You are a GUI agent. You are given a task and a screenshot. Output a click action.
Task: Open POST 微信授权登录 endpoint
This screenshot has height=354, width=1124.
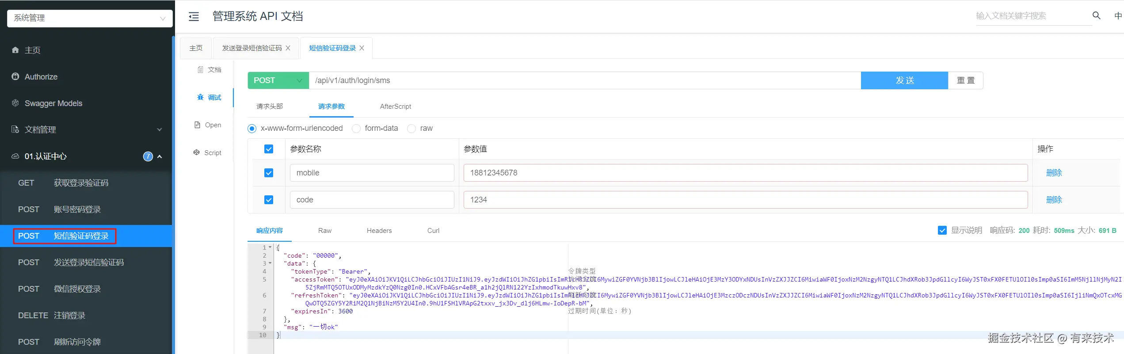(x=86, y=289)
